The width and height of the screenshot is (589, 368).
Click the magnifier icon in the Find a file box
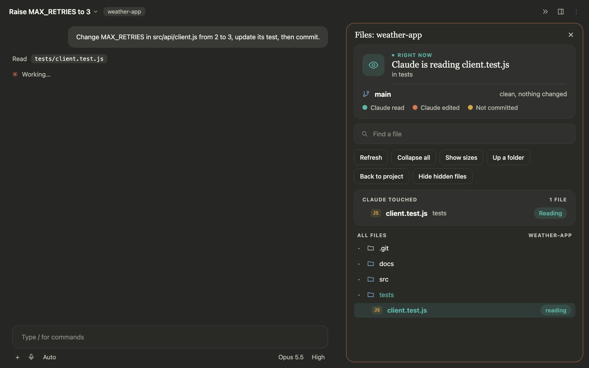click(x=364, y=134)
